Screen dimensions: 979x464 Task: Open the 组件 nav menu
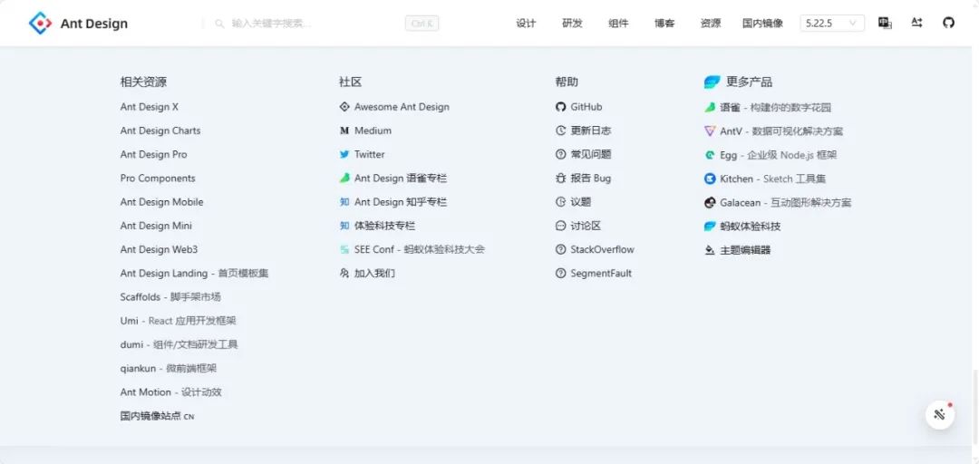click(618, 23)
